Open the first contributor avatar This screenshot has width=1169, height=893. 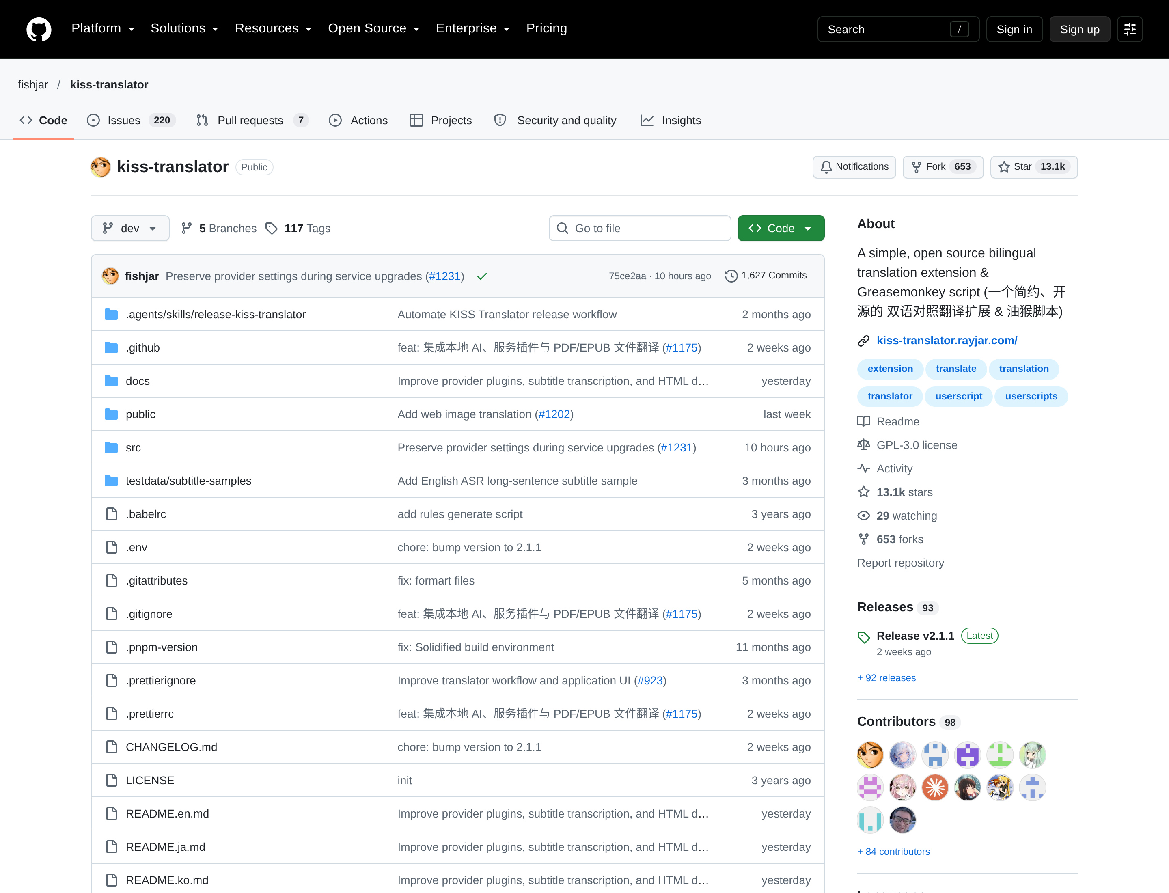870,755
